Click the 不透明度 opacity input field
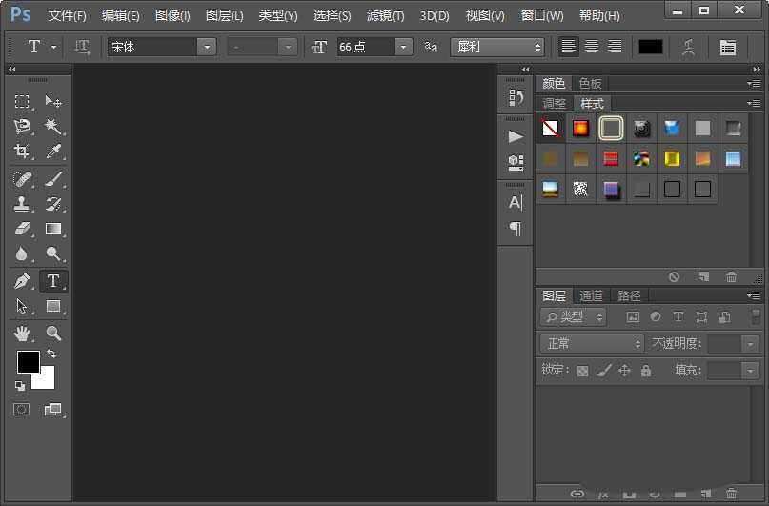Screen dimensions: 769x506 pos(724,344)
